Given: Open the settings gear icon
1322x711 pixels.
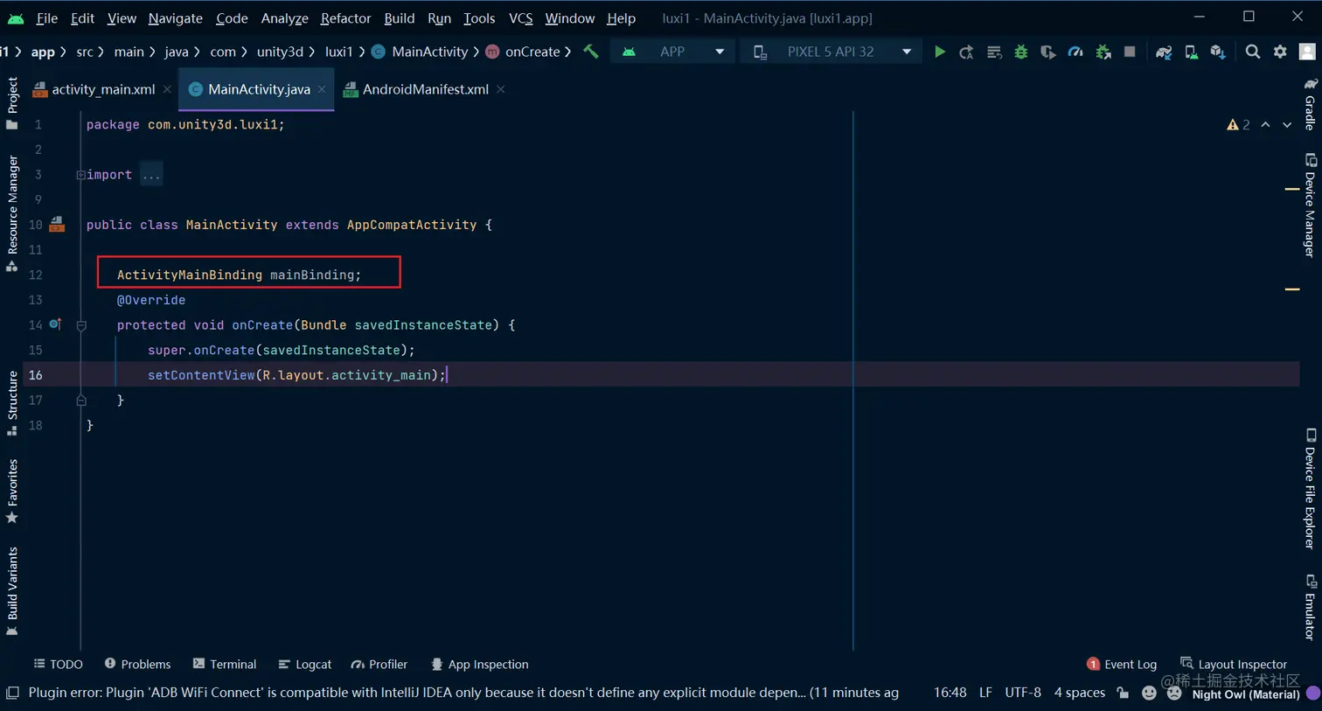Looking at the screenshot, I should point(1280,52).
